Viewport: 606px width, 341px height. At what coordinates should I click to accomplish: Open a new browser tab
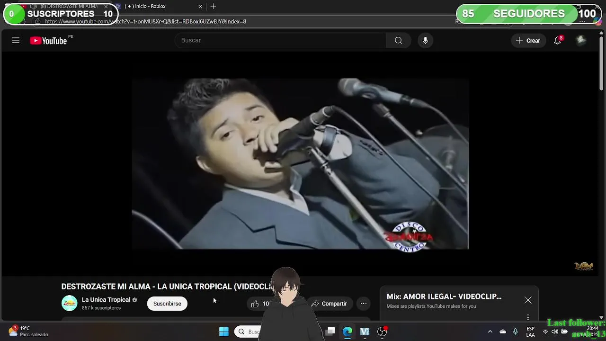[213, 6]
